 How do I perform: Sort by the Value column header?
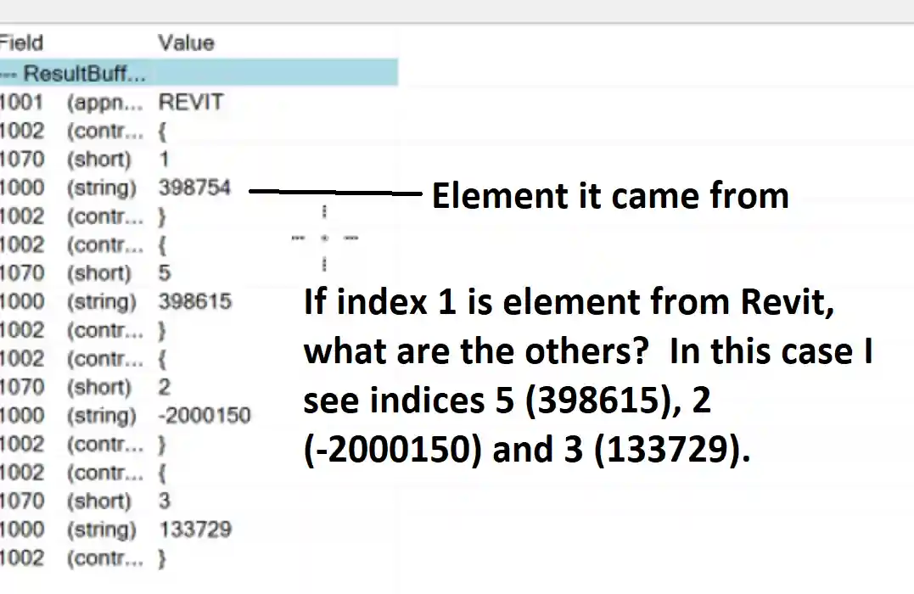(186, 42)
